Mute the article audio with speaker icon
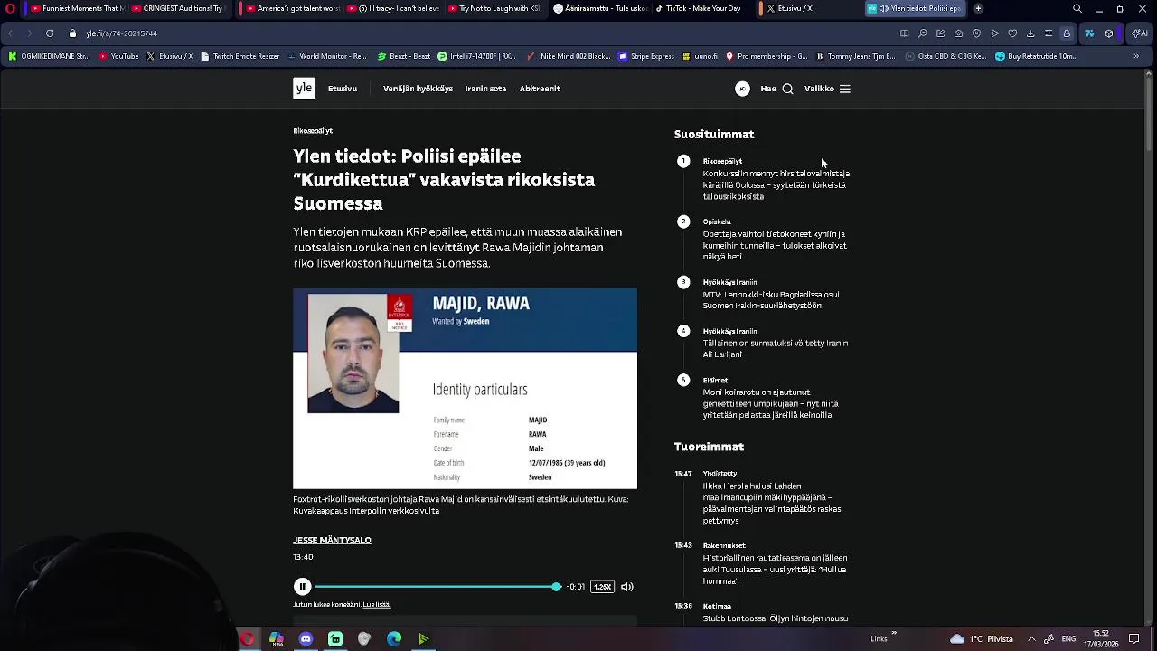The height and width of the screenshot is (651, 1157). point(626,587)
